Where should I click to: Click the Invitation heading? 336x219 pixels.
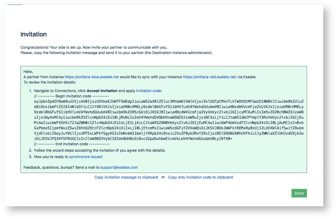[34, 34]
